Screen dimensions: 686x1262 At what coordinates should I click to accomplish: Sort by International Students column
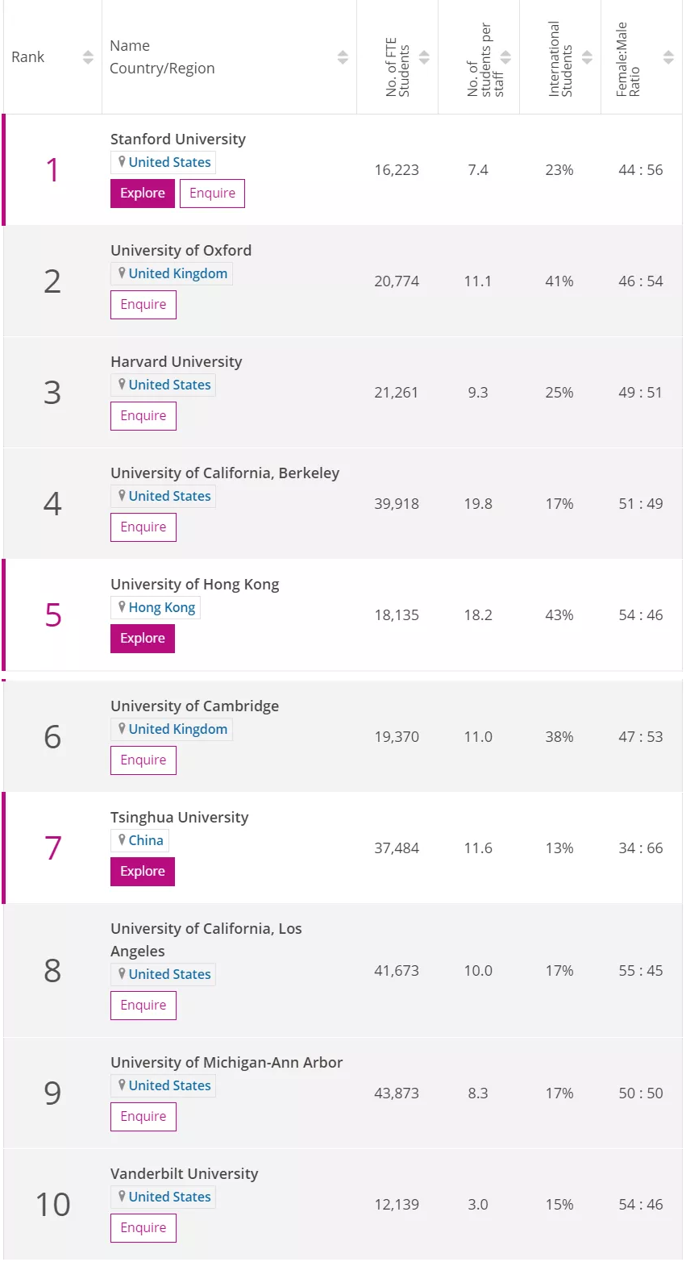coord(587,57)
